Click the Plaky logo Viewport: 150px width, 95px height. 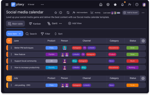point(18,5)
